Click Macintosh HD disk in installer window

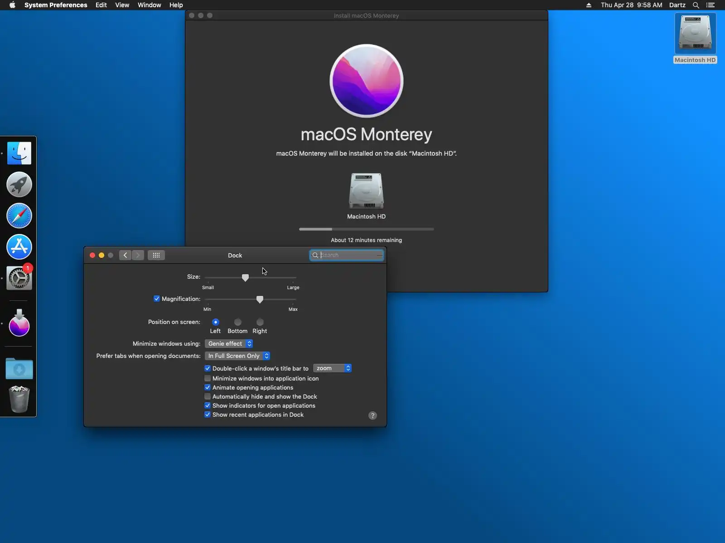point(366,191)
